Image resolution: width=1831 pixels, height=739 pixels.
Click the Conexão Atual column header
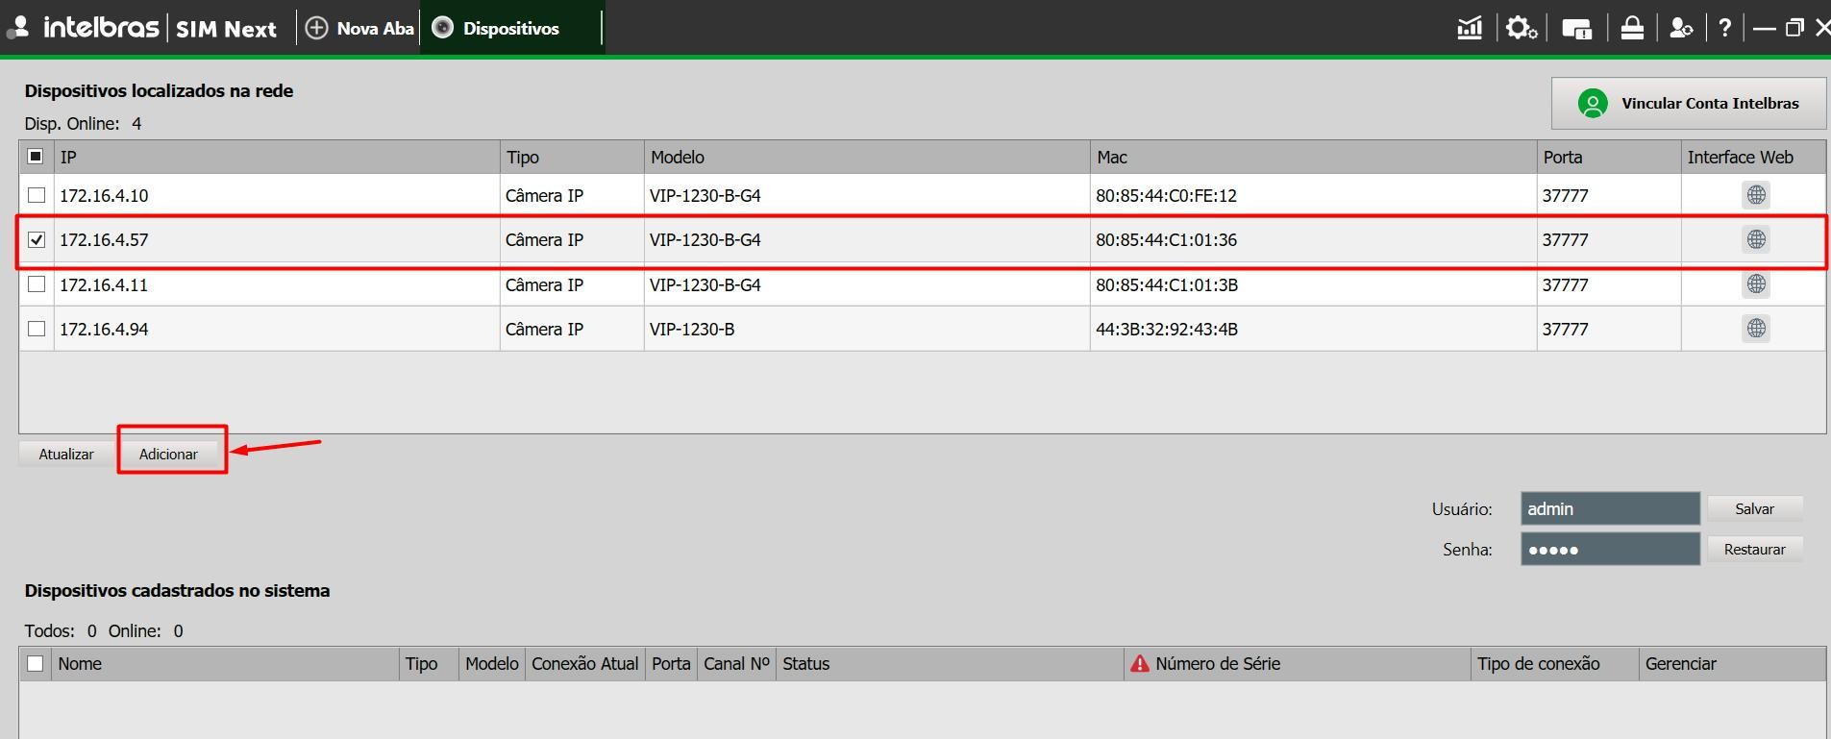(584, 663)
